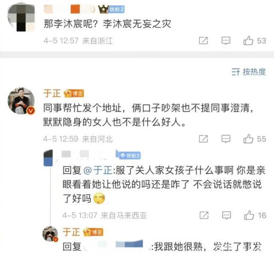The image size is (274, 254).
Task: Tap the 博主 badge beside first 于正
Action: [74, 93]
